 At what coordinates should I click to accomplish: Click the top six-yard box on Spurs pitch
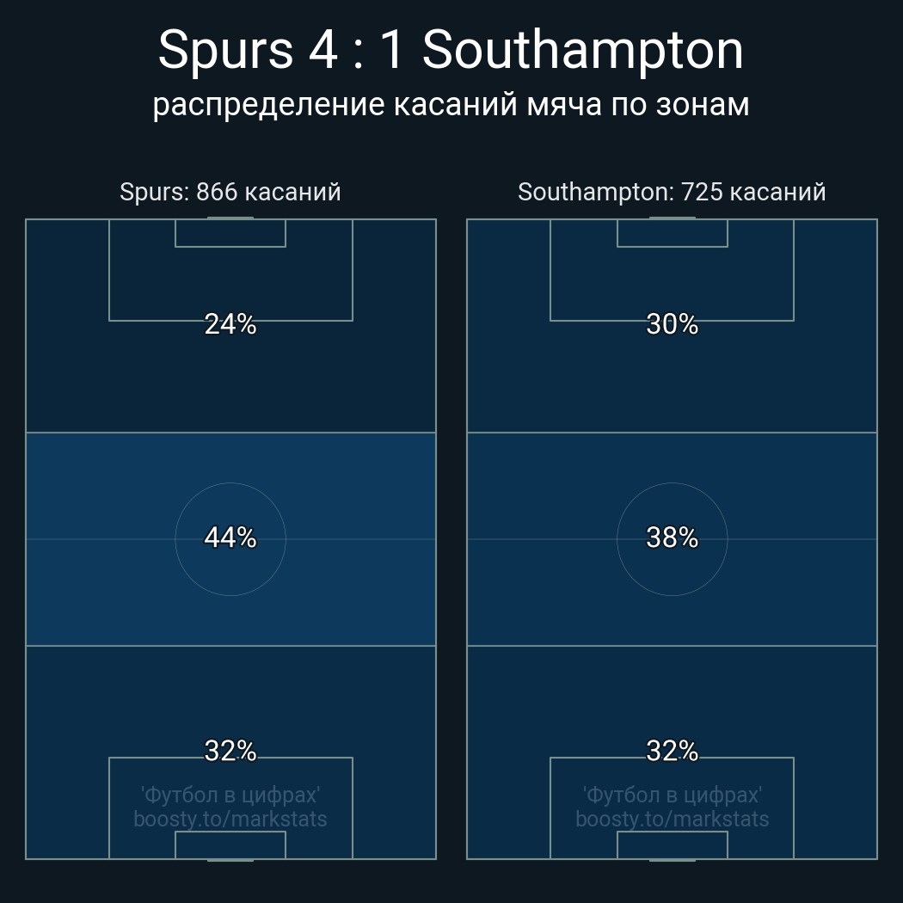230,233
